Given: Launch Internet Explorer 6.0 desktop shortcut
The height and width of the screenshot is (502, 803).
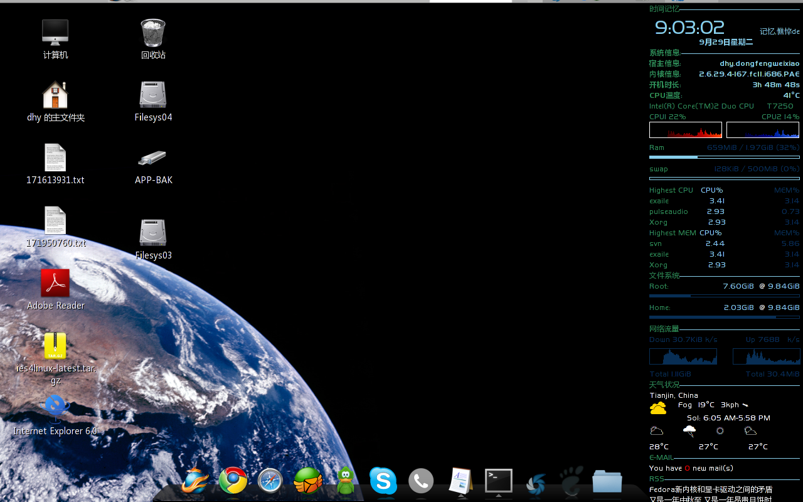Looking at the screenshot, I should pos(55,409).
